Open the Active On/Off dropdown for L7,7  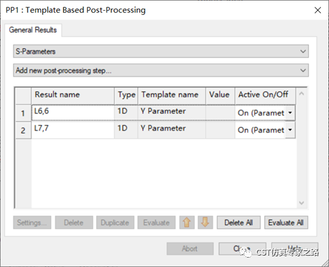pos(290,129)
